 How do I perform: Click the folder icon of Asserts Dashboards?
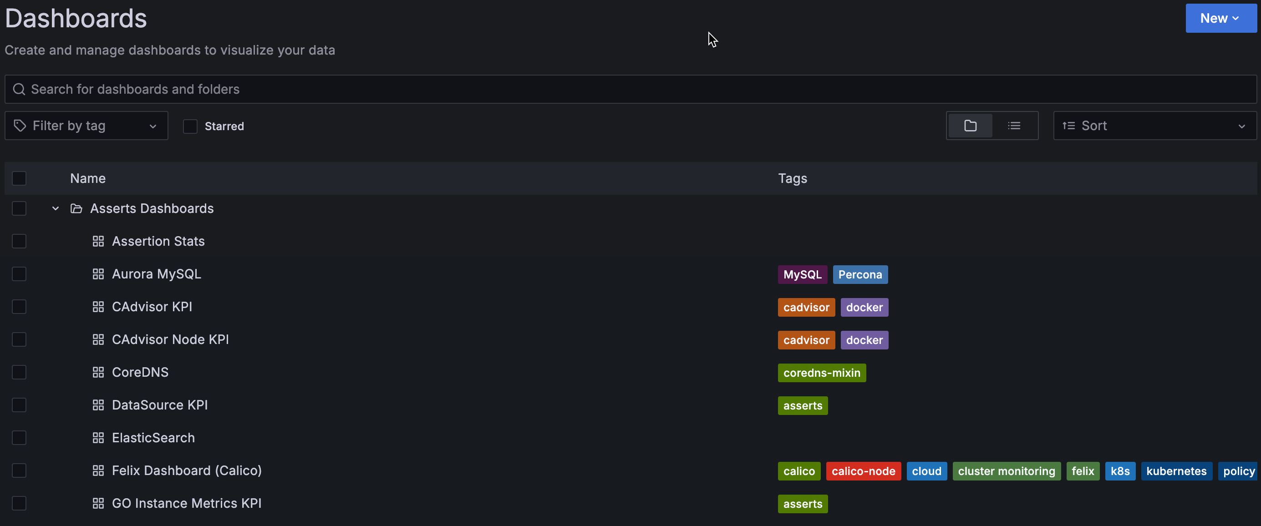[76, 208]
